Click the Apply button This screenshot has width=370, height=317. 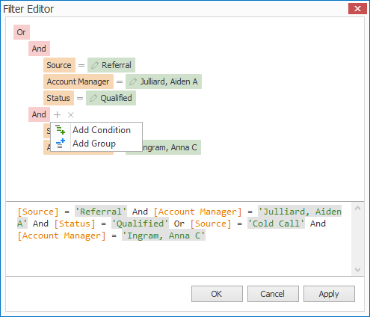tap(329, 294)
